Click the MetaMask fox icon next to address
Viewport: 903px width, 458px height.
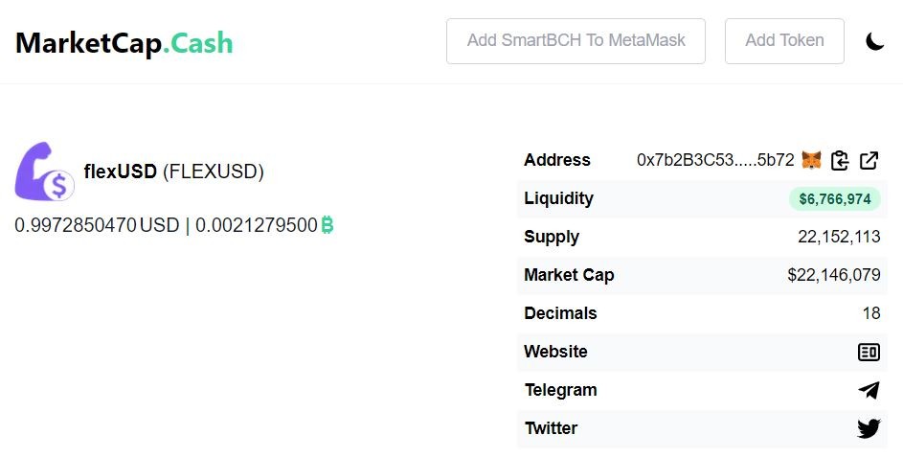coord(811,160)
